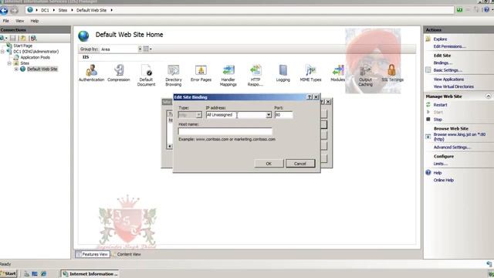Click the Limits... link under Configure

[441, 164]
